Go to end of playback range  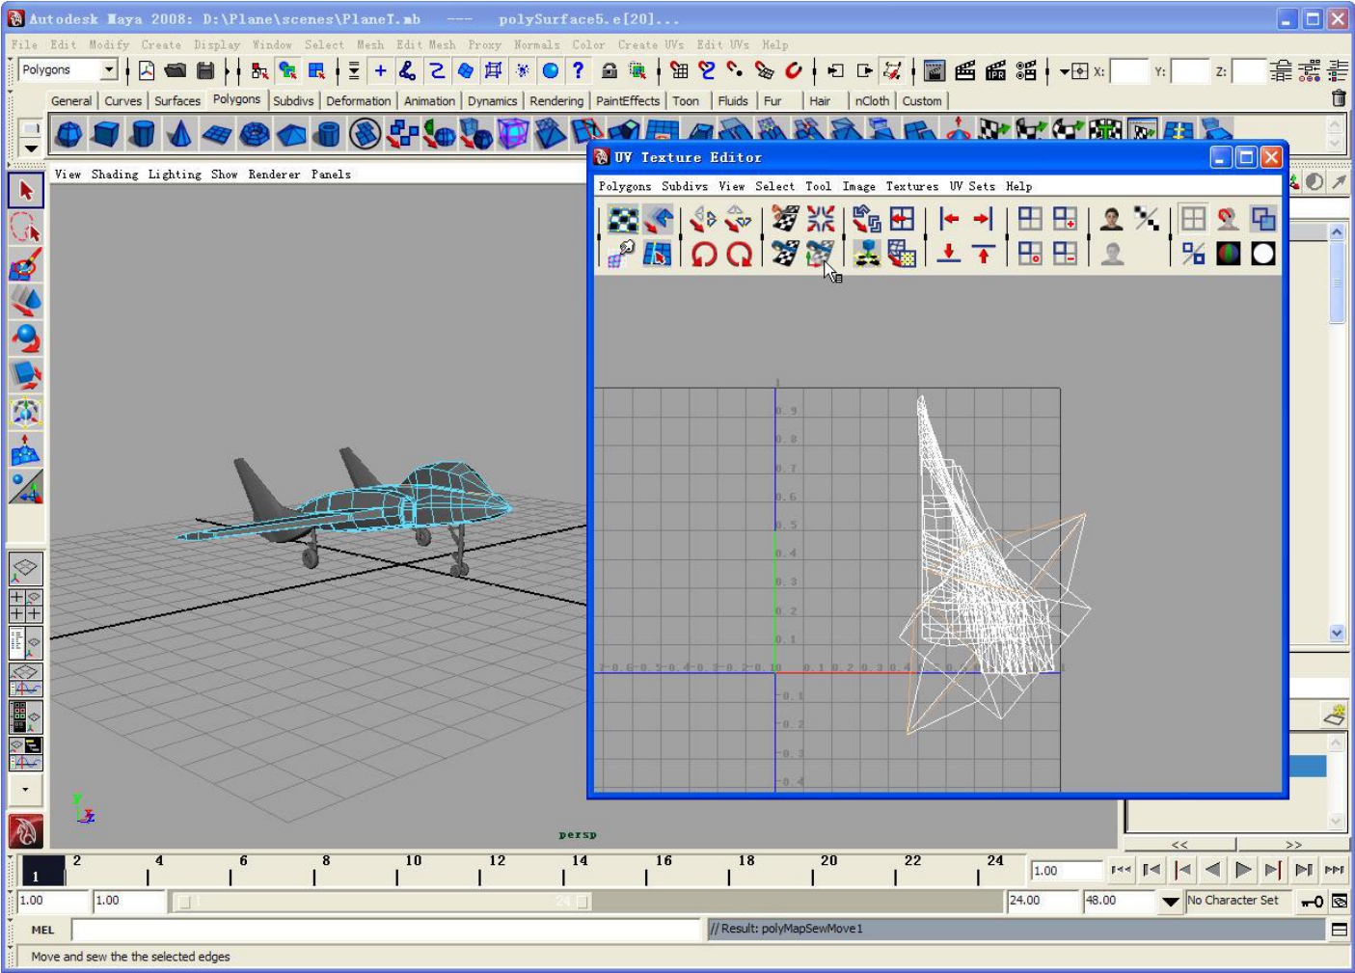1335,870
